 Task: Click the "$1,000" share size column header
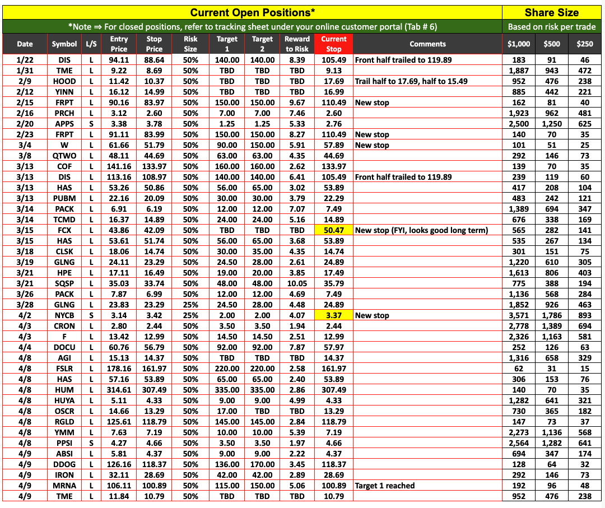click(515, 44)
